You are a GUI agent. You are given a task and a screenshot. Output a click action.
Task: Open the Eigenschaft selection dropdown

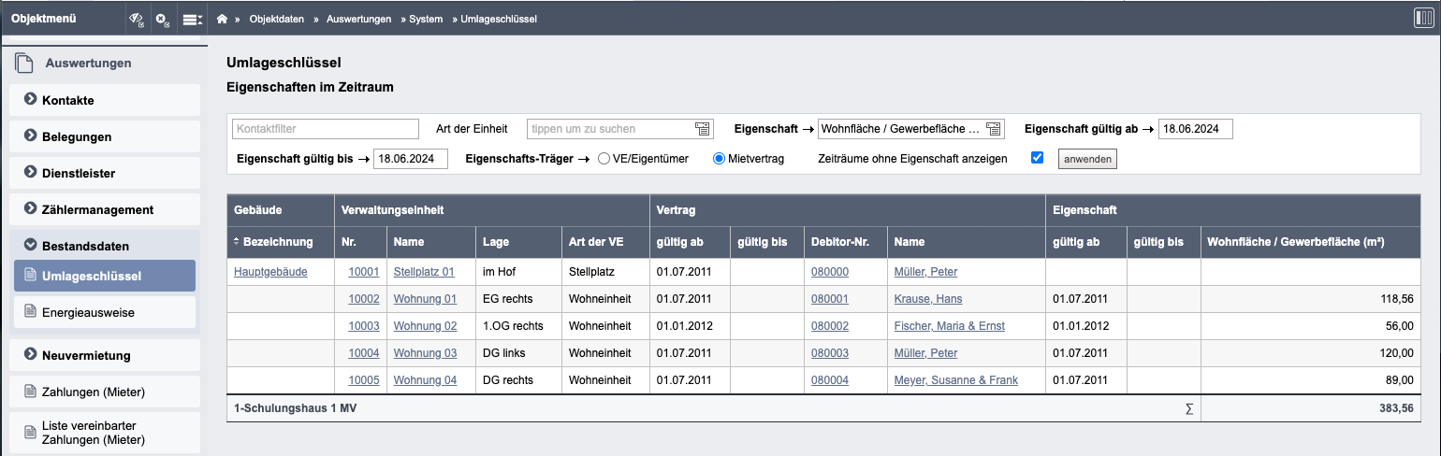tap(993, 129)
